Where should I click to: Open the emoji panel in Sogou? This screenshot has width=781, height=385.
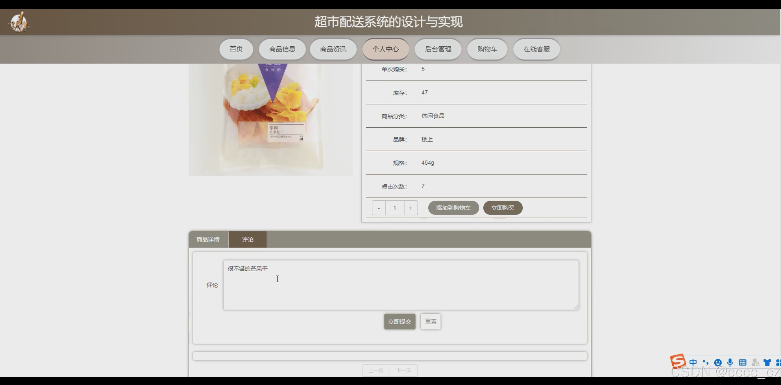click(x=718, y=362)
